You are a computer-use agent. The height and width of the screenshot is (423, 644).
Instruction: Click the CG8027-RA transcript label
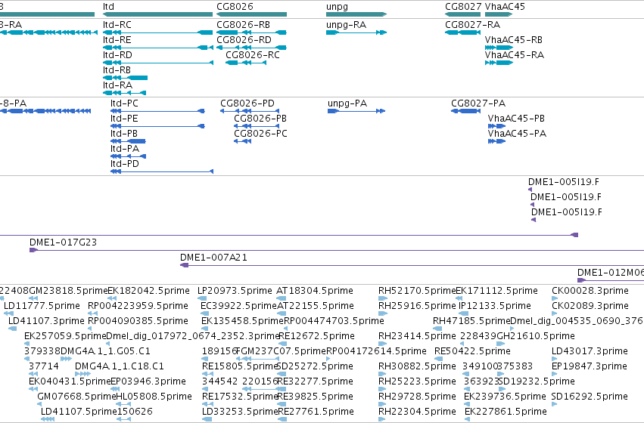click(x=472, y=25)
